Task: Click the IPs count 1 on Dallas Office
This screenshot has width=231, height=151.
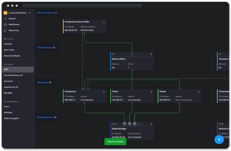Action: tap(132, 54)
